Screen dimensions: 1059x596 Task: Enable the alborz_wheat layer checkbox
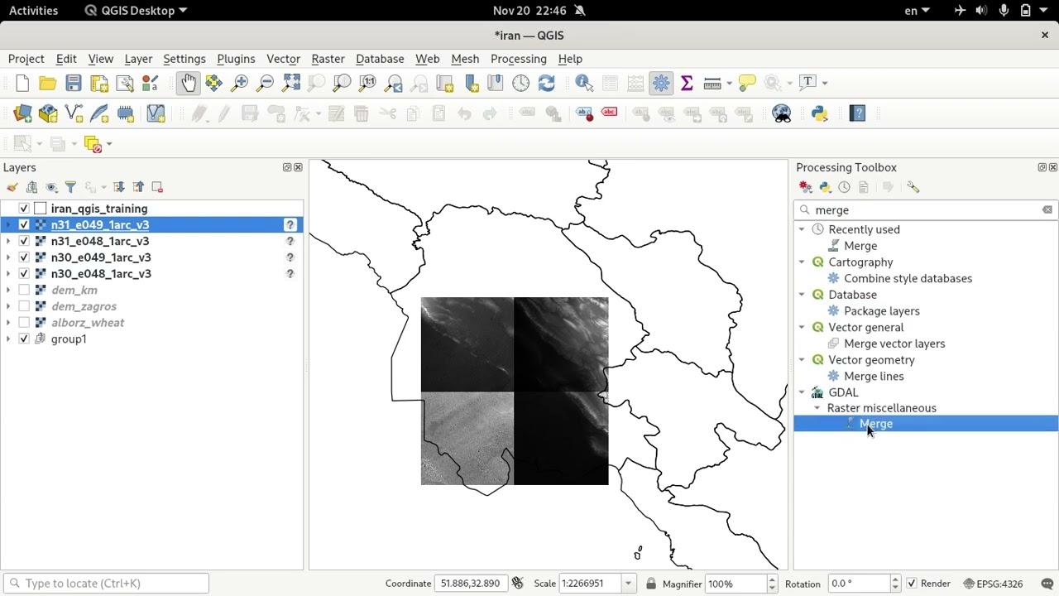24,322
